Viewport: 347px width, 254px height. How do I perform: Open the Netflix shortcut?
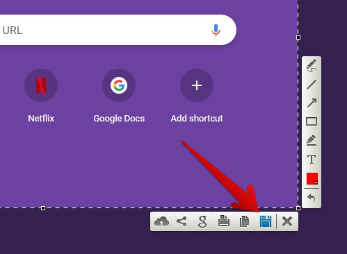(41, 85)
